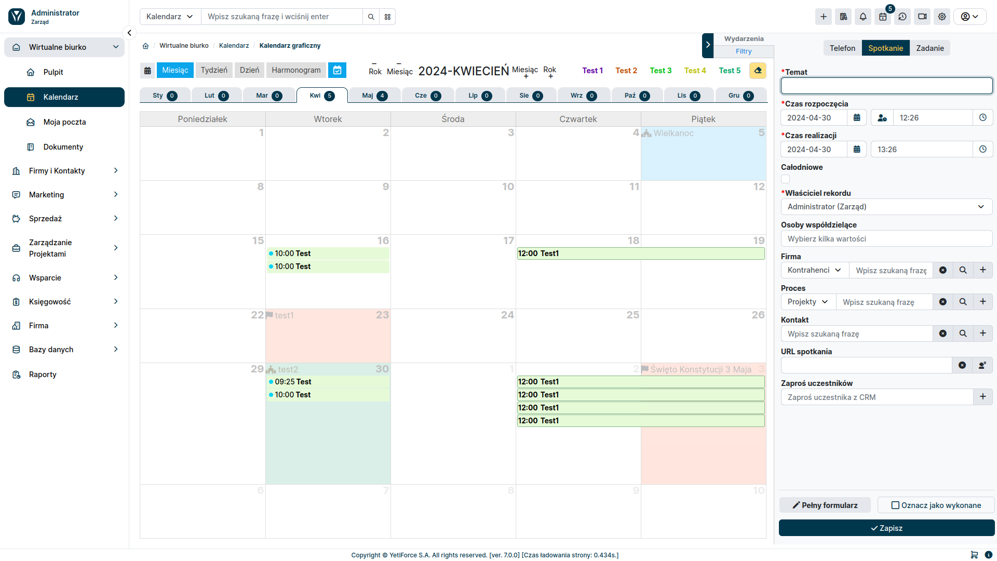
Task: Click the Temat input field
Action: [886, 86]
